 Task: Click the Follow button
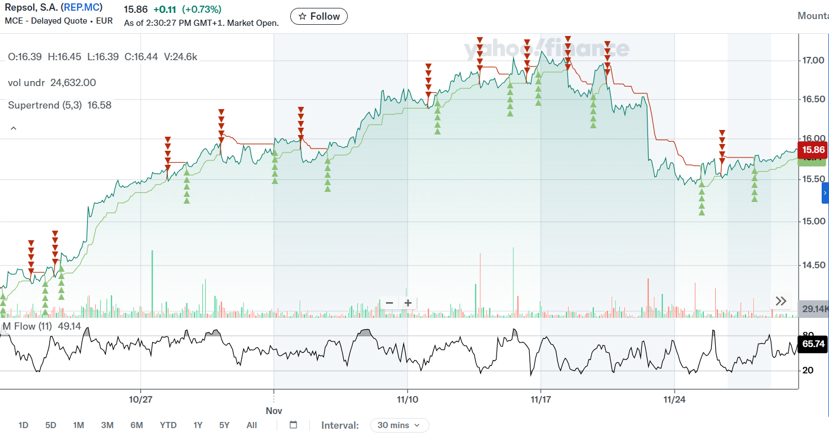pos(318,16)
